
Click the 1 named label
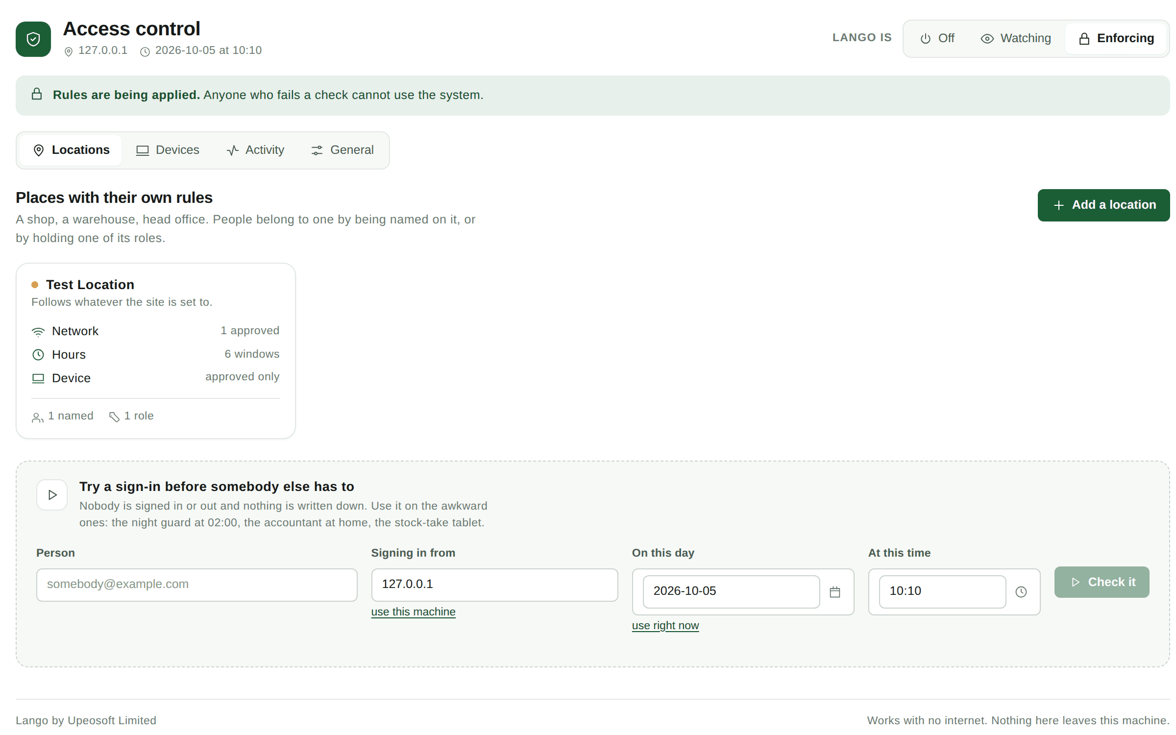tap(71, 416)
